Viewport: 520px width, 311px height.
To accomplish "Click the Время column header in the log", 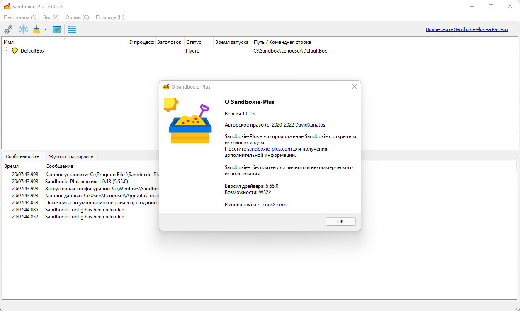I will [x=23, y=166].
